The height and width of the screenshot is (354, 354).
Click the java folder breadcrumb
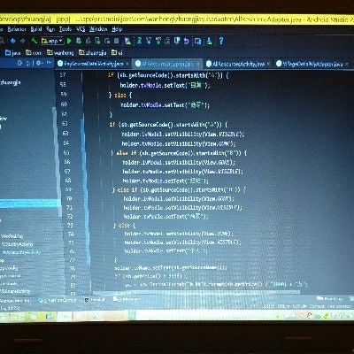13,53
